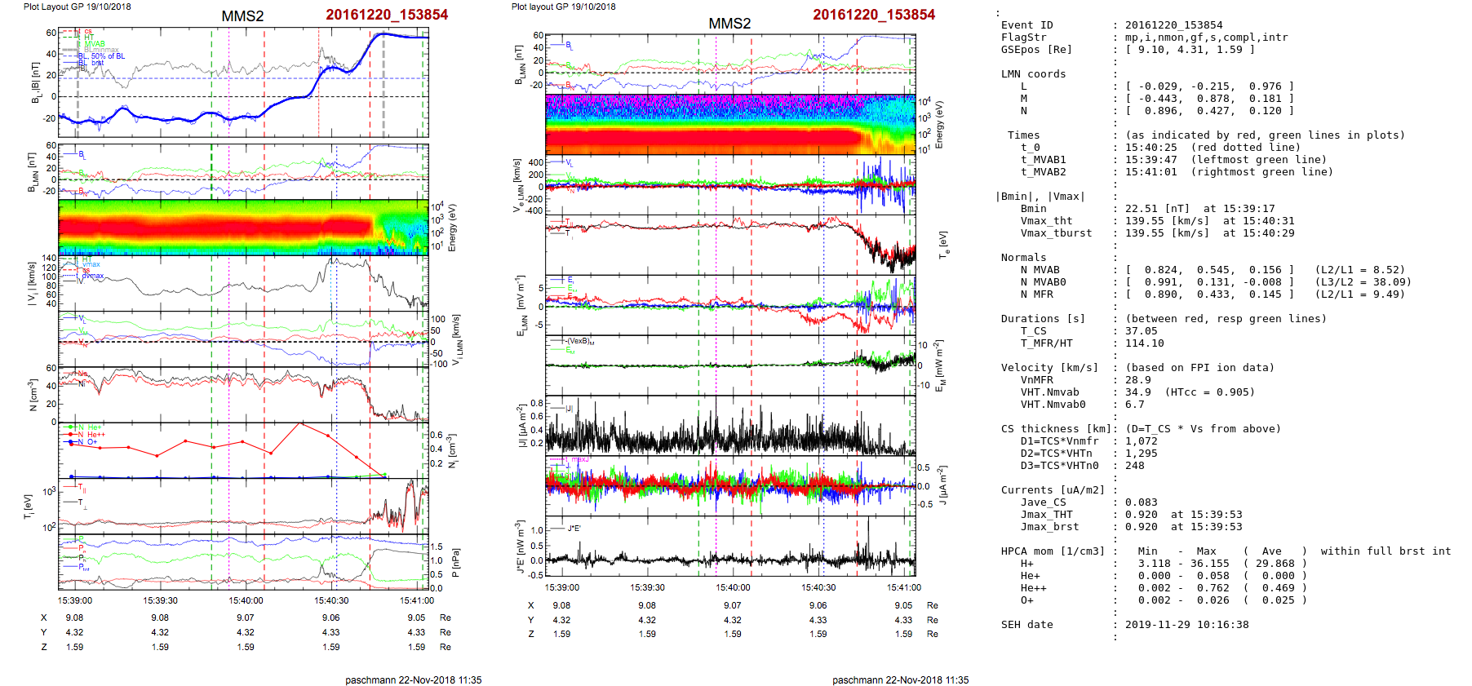Click the "Velocity [km/s]" heading

[x=1049, y=368]
